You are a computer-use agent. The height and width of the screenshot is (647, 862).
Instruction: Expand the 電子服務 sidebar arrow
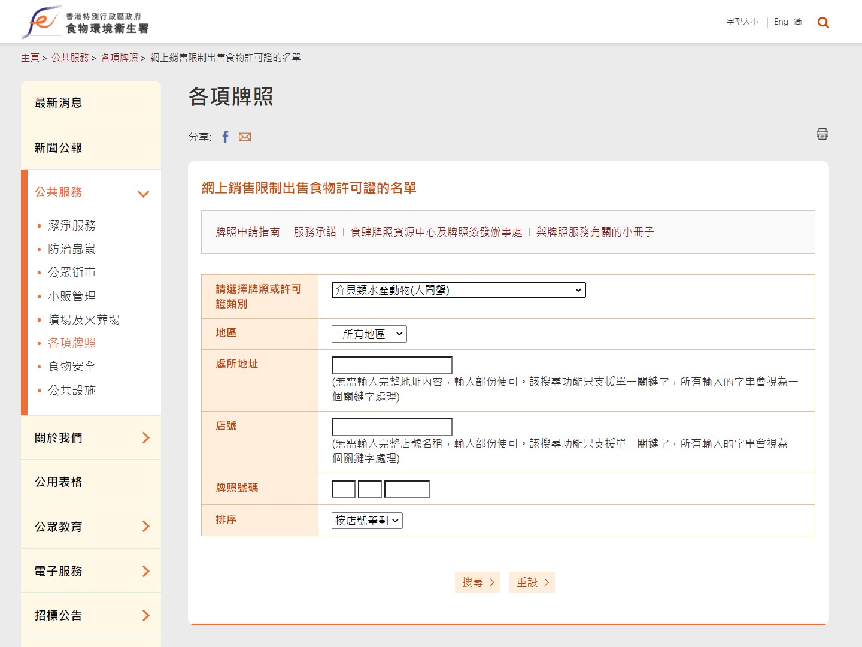[145, 571]
